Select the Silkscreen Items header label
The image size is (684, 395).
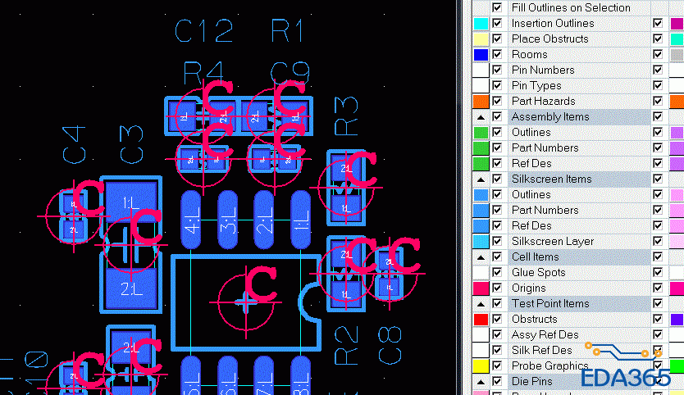point(551,179)
